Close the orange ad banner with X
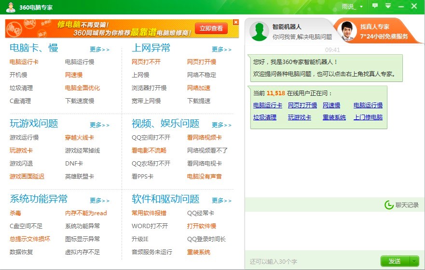425x270 pixels. point(235,22)
